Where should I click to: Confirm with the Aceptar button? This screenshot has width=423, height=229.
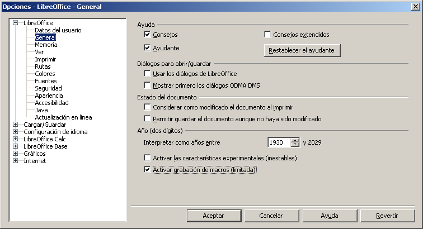[214, 216]
